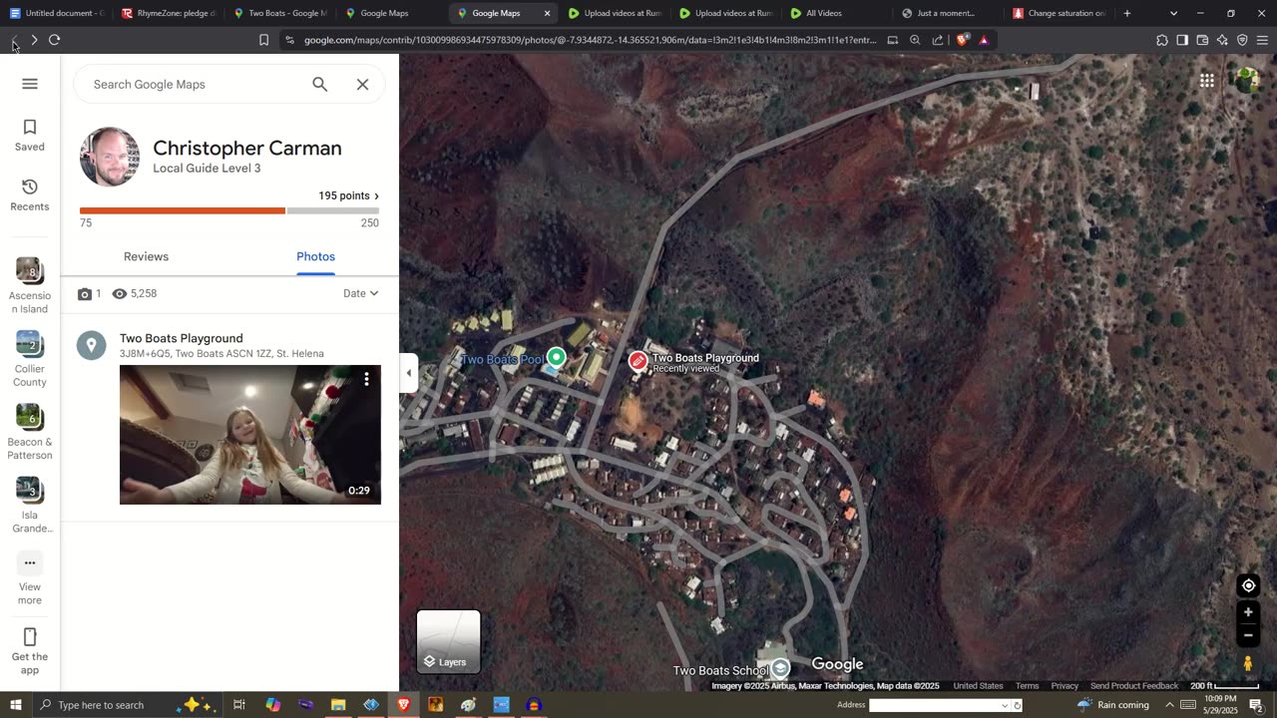Reload the current page
The image size is (1277, 718).
click(x=55, y=40)
